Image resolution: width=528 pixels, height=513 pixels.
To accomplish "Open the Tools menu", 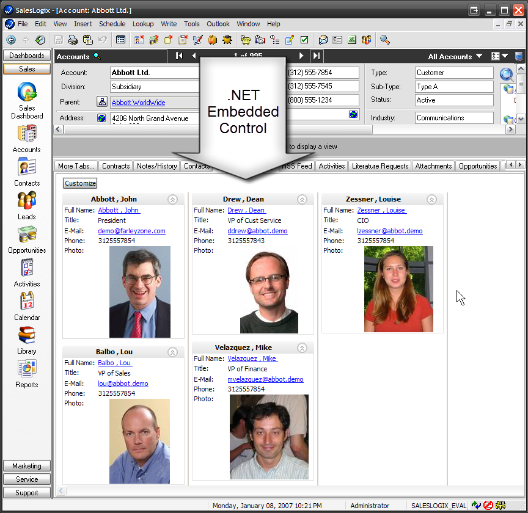I will pyautogui.click(x=192, y=24).
